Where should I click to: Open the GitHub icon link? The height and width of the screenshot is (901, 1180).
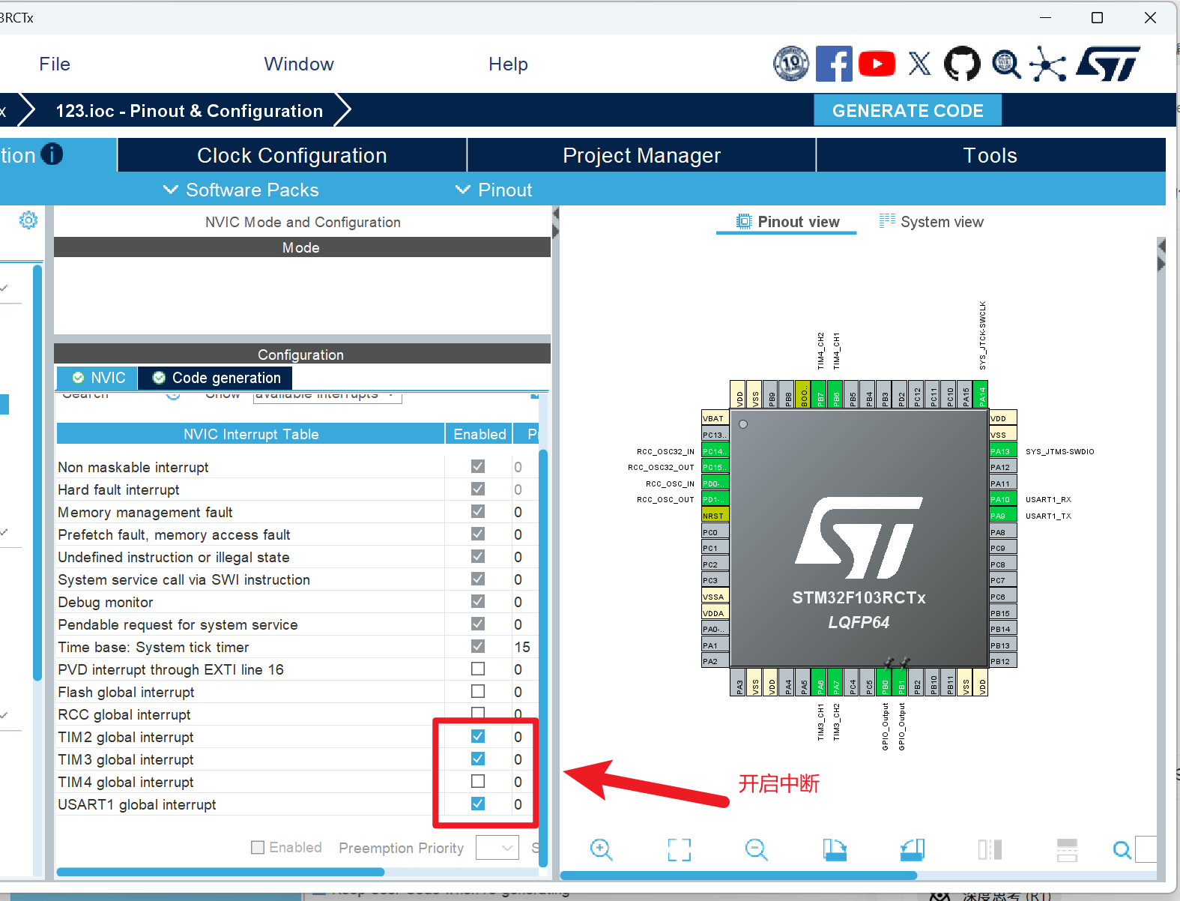pos(962,64)
